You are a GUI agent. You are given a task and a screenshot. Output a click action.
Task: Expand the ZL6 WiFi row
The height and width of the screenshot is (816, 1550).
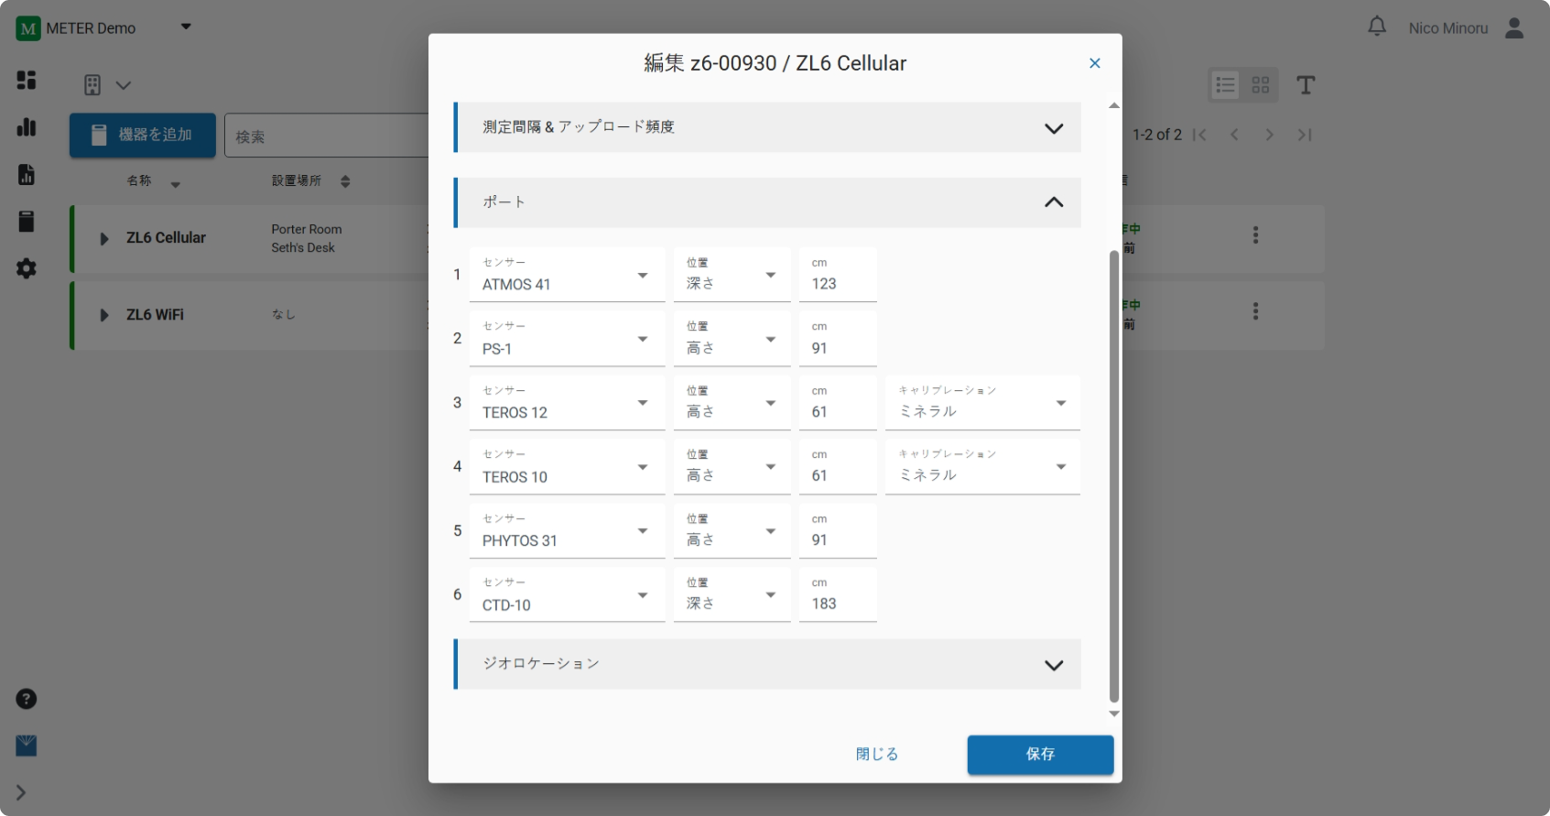(x=103, y=315)
